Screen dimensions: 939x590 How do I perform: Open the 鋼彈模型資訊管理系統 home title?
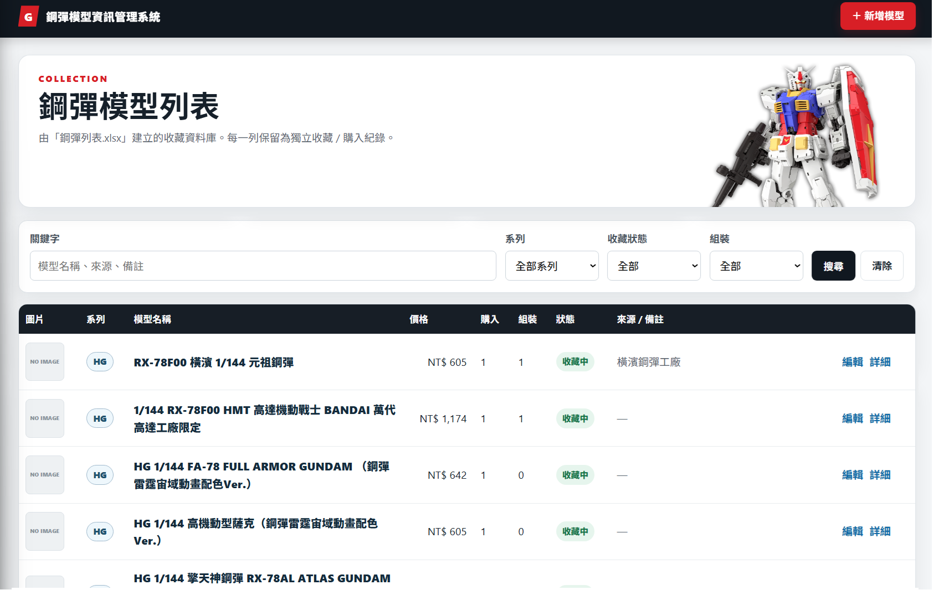(x=103, y=17)
